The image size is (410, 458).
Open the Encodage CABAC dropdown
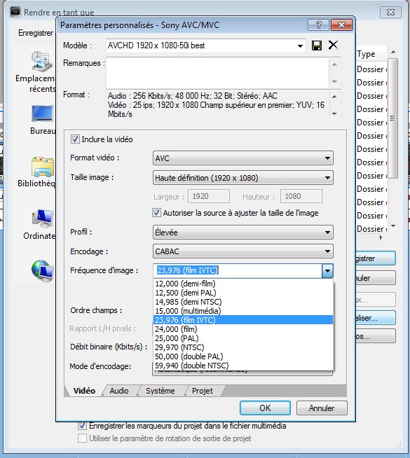pyautogui.click(x=242, y=251)
